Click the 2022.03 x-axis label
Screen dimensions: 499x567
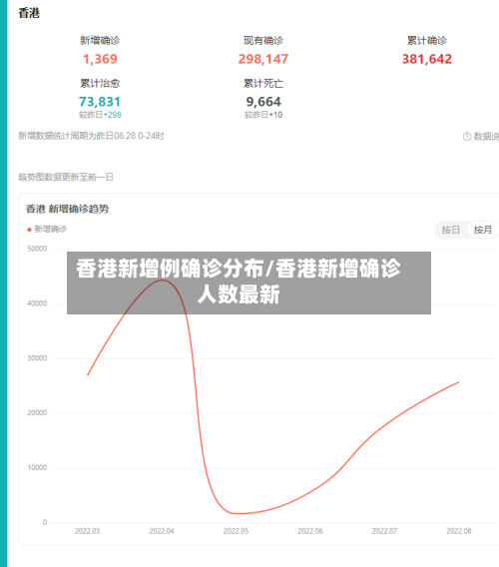point(87,531)
